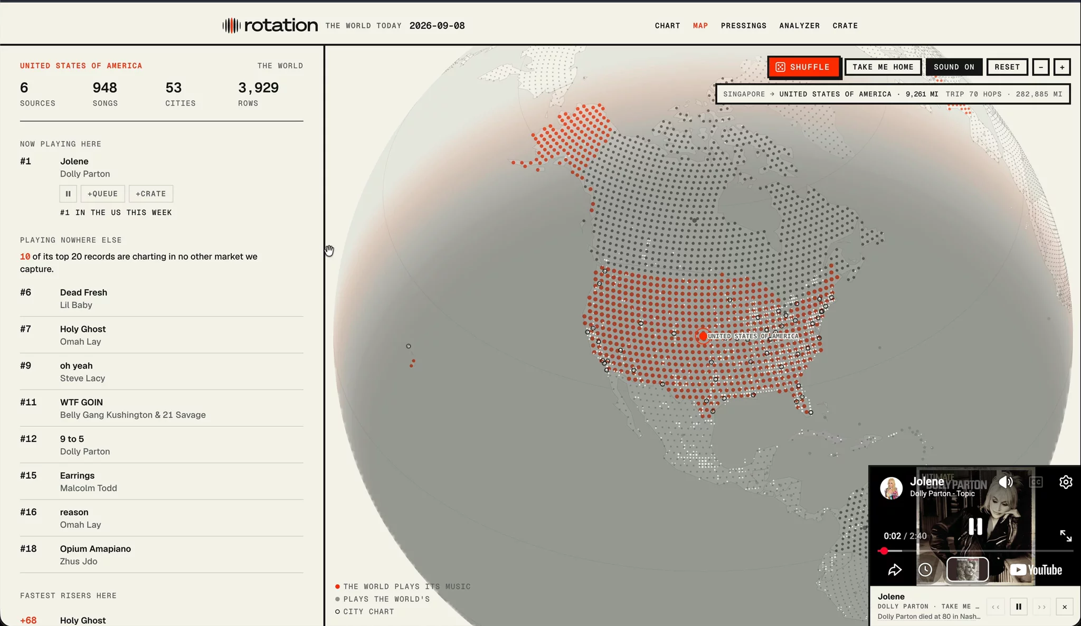The height and width of the screenshot is (626, 1081).
Task: Open the PRESSINGS tab
Action: [x=743, y=25]
